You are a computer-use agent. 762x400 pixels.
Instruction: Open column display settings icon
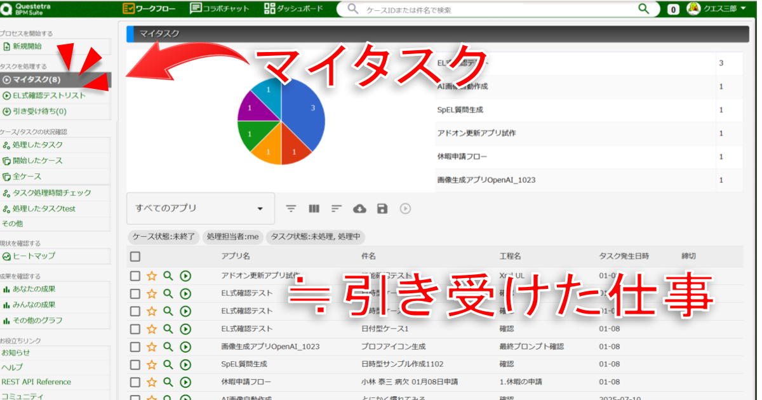point(314,208)
